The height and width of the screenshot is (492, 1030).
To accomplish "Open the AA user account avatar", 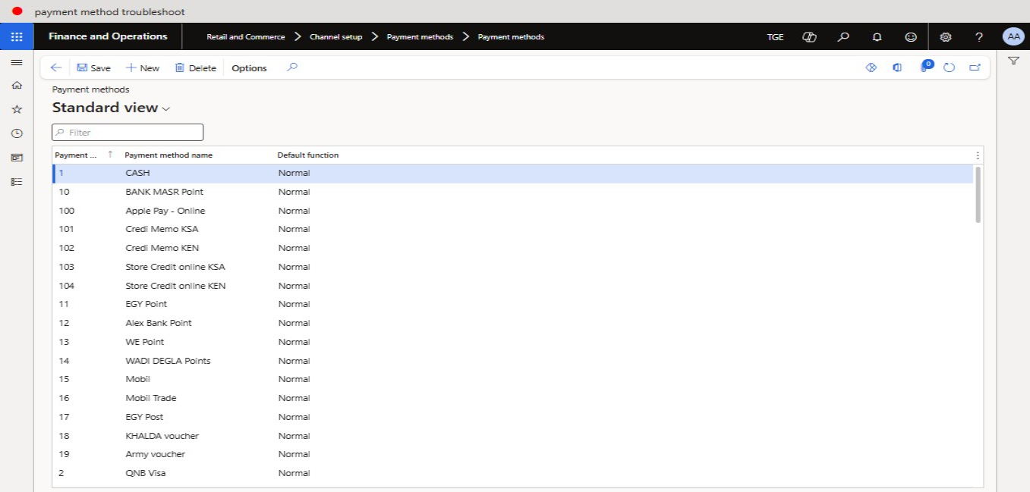I will (1013, 36).
